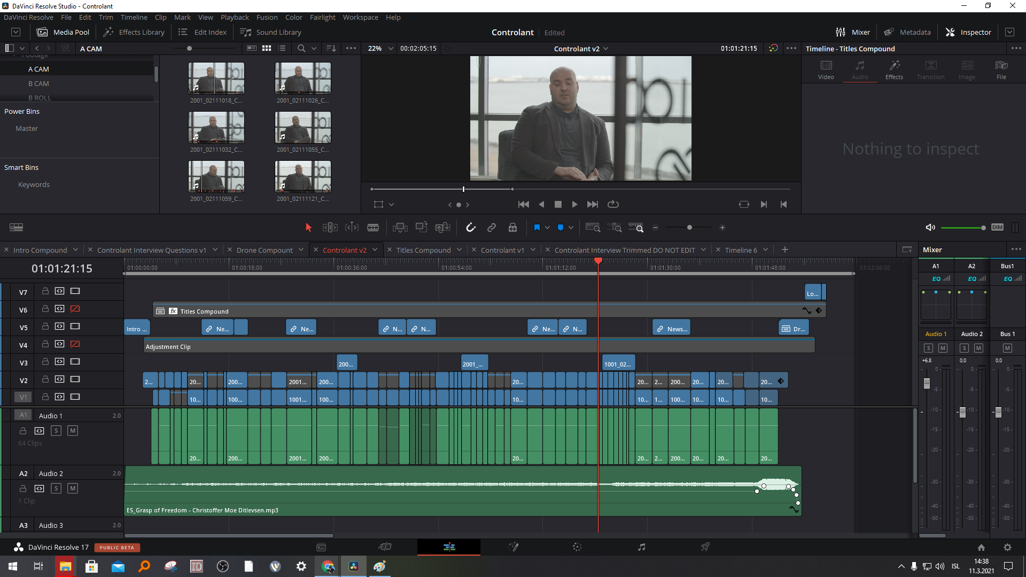Activate Dynamic Trim Mode tool

(352, 228)
